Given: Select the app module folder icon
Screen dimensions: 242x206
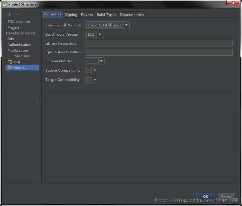Looking at the screenshot, I should click(10, 62).
